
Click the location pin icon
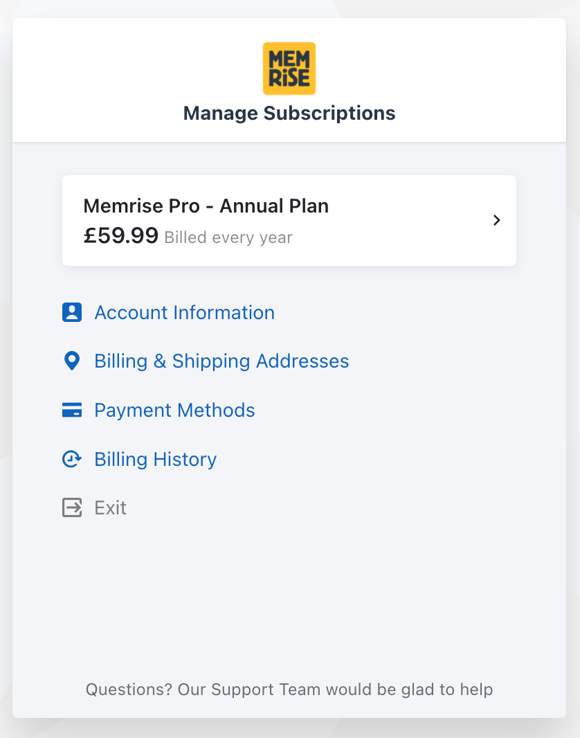[x=72, y=361]
